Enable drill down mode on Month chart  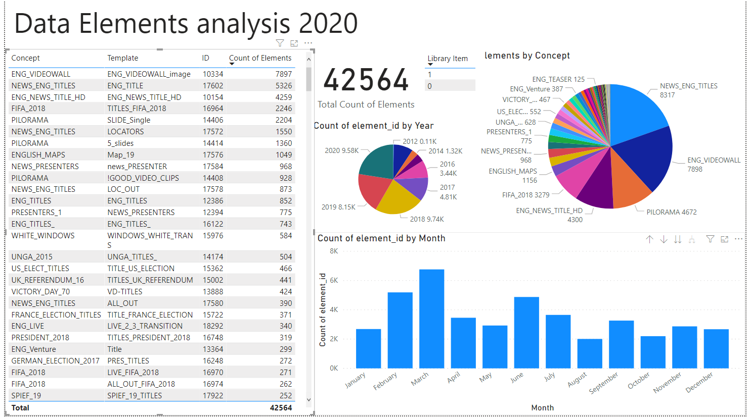tap(664, 239)
